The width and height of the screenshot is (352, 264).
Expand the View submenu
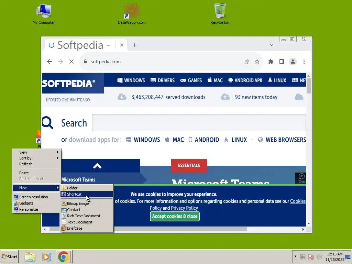point(36,152)
